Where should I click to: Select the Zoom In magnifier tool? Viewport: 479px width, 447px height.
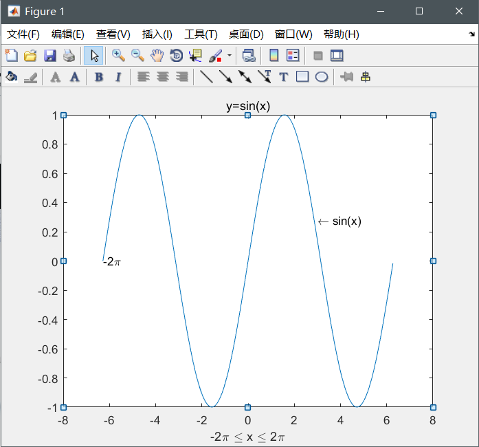118,56
